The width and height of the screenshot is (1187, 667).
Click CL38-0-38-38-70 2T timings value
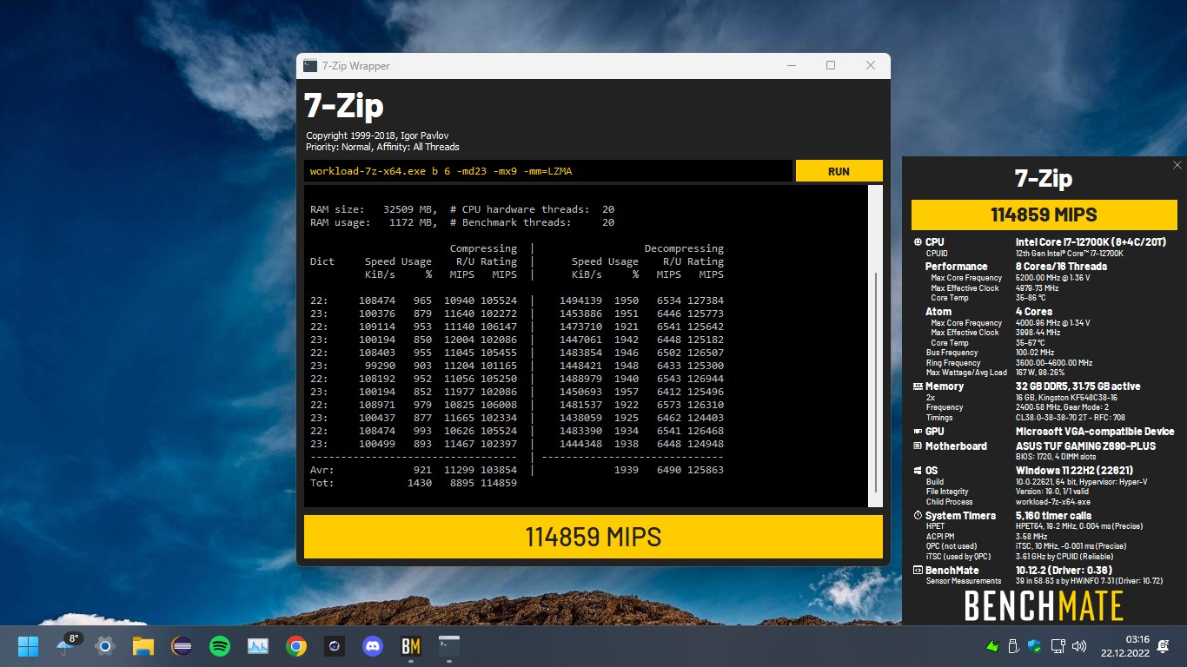pyautogui.click(x=1072, y=418)
